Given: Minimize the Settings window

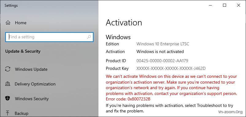Looking at the screenshot, I should click(210, 5).
